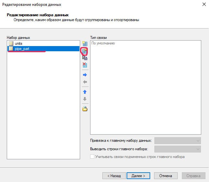Image resolution: width=209 pixels, height=182 pixels.
Task: Click the add new dataset icon
Action: pos(85,43)
